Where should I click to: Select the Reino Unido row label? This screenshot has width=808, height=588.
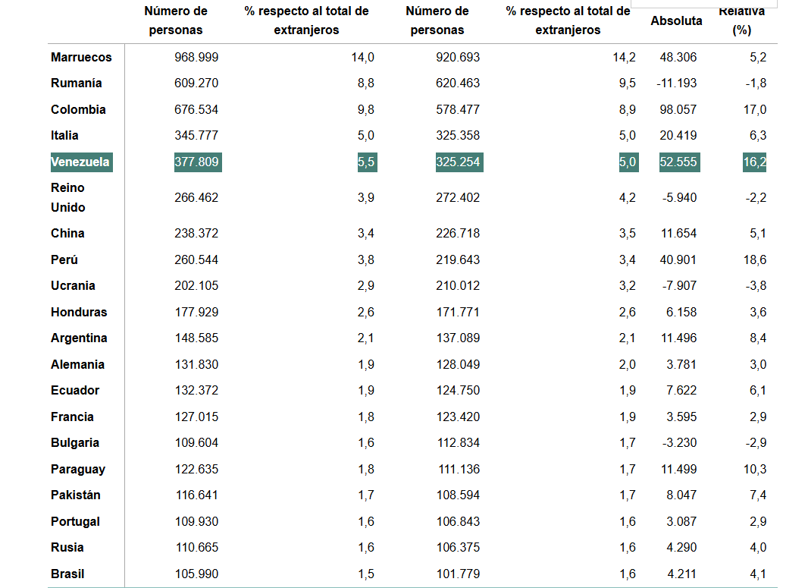68,198
